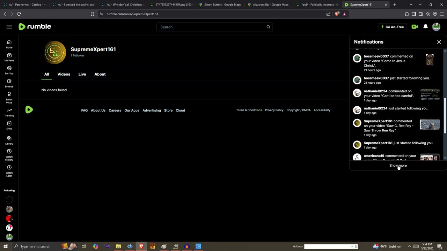The height and width of the screenshot is (251, 447).
Task: Open a new browser tab
Action: pos(394,5)
